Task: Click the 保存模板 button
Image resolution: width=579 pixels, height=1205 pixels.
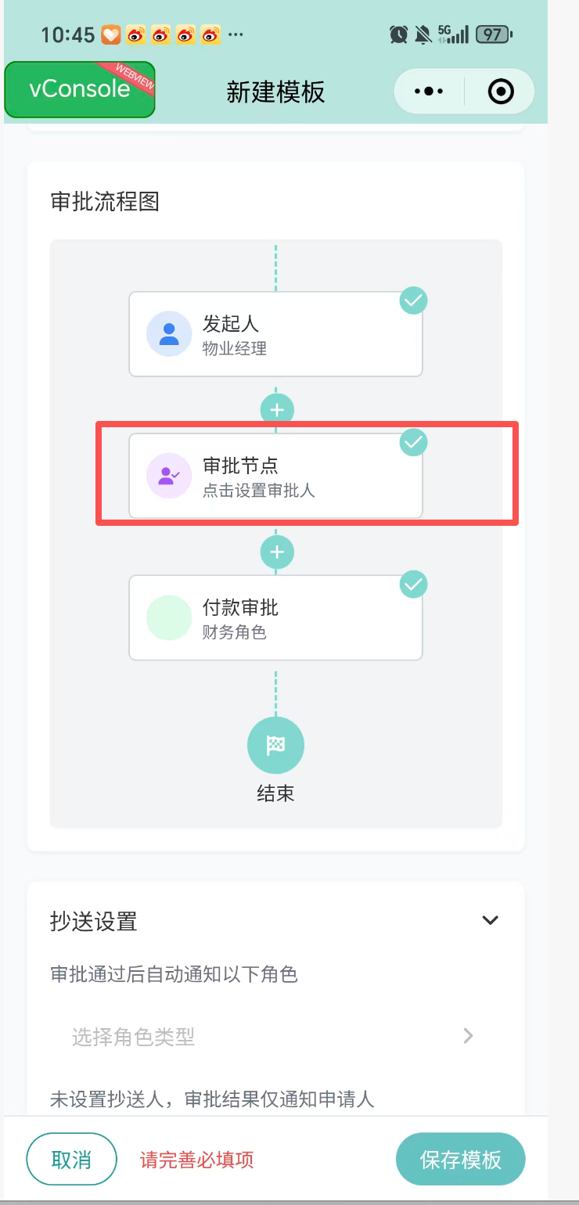Action: coord(460,1159)
